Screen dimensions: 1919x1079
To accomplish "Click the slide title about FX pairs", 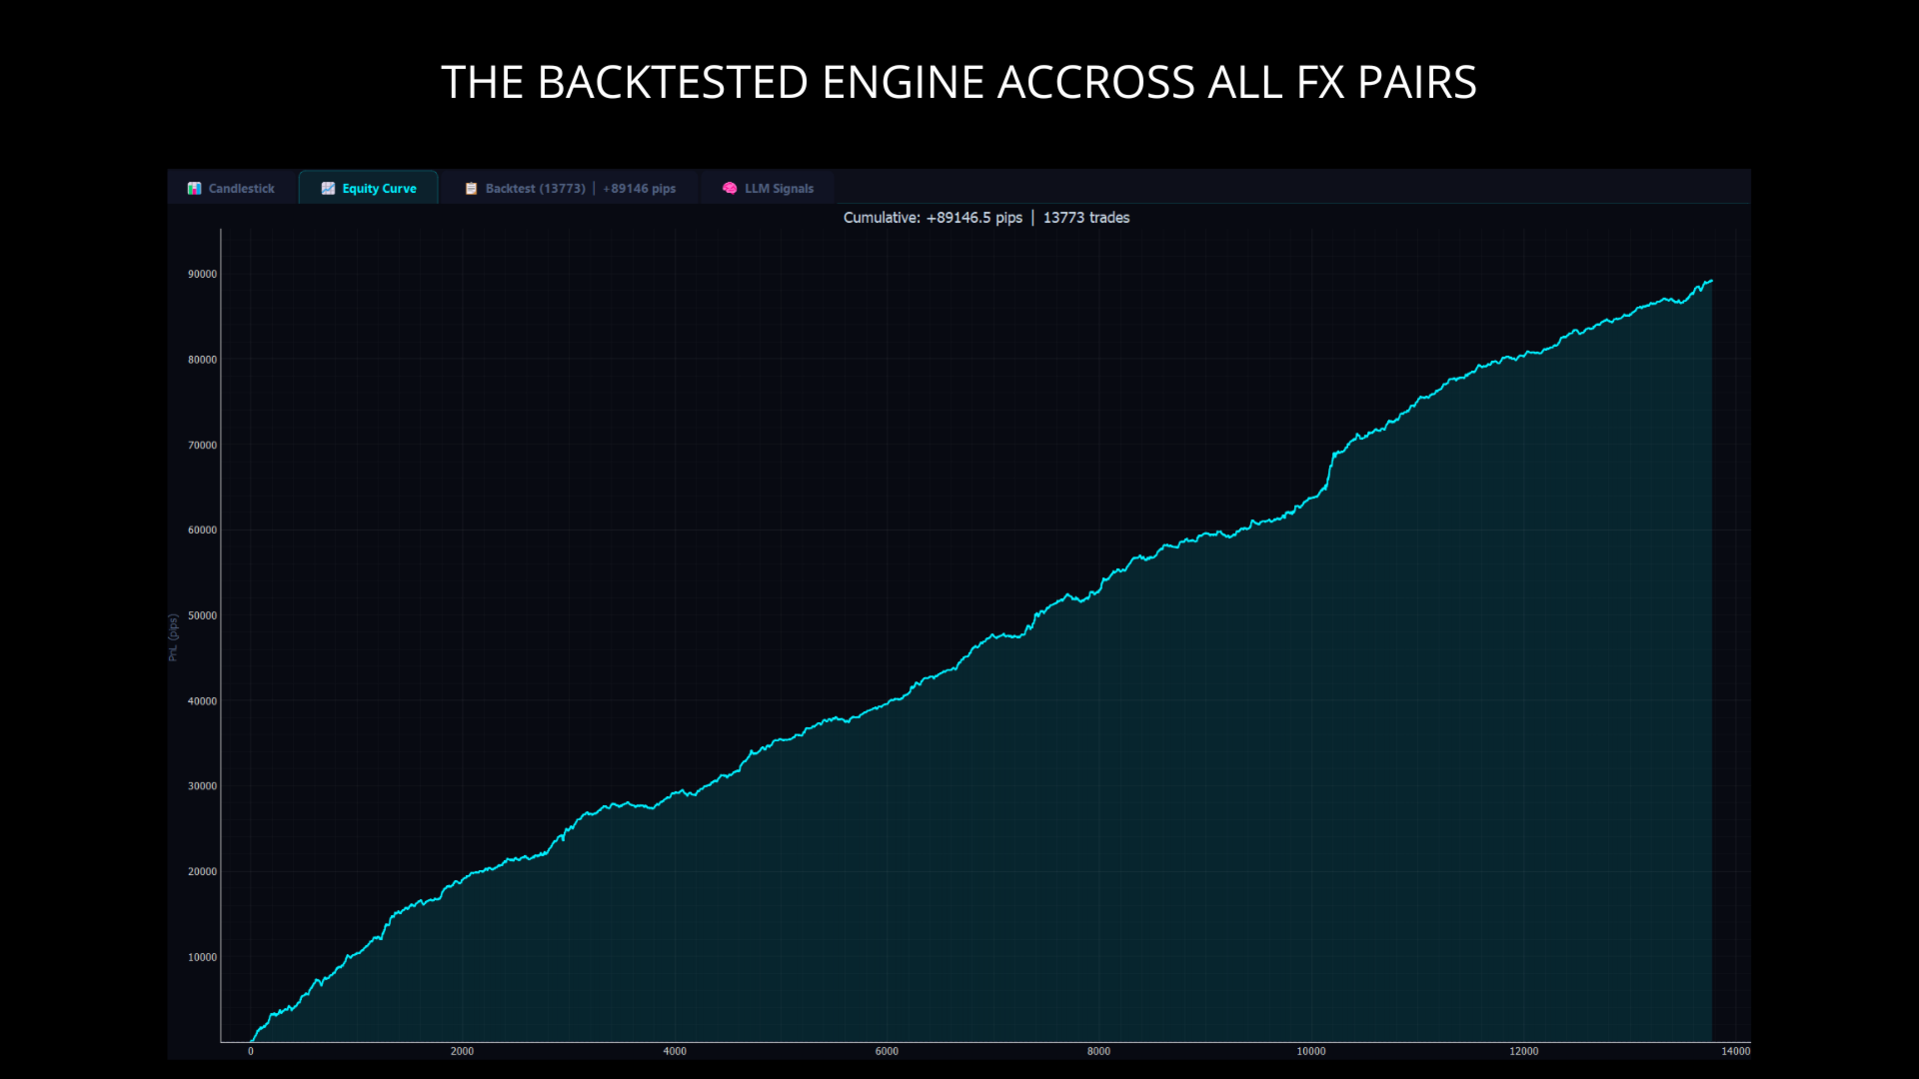I will point(959,82).
